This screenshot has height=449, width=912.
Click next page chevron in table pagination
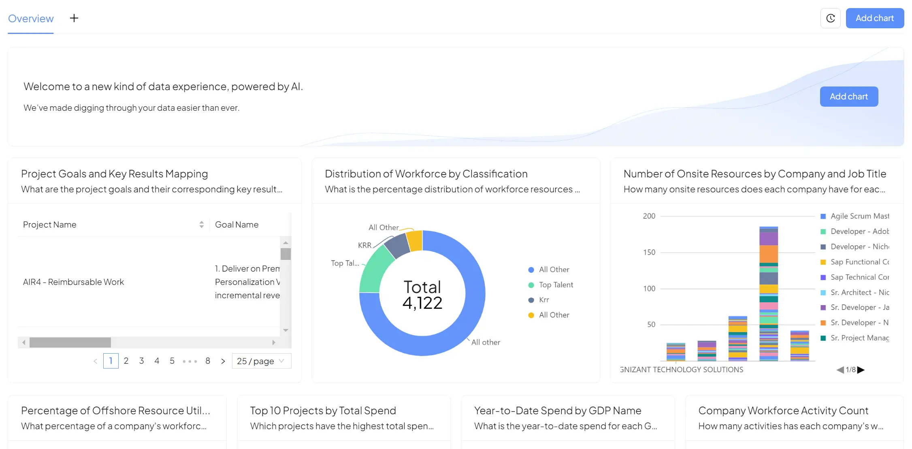tap(223, 361)
